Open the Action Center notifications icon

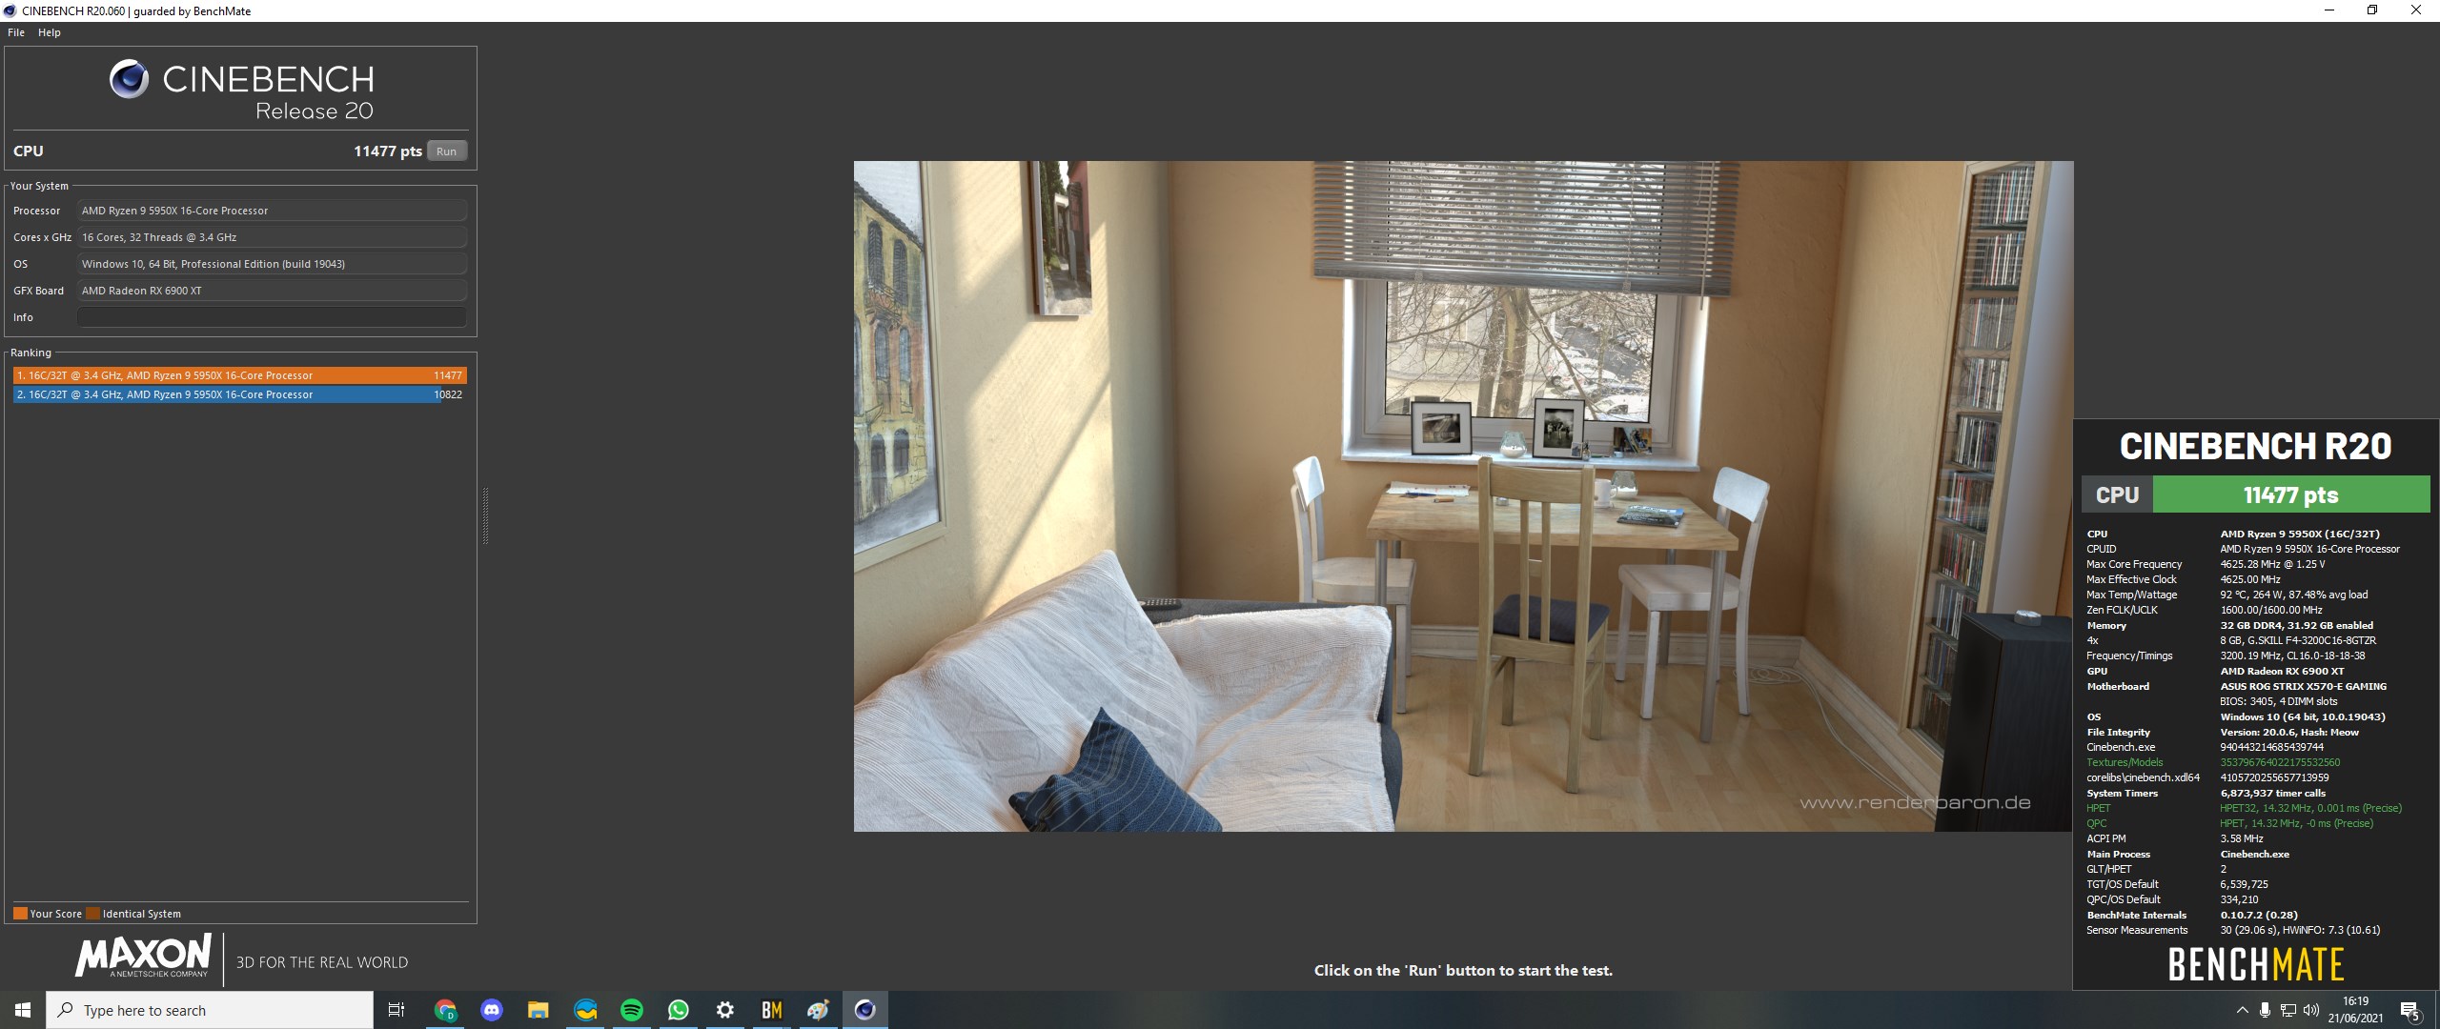point(2410,1010)
